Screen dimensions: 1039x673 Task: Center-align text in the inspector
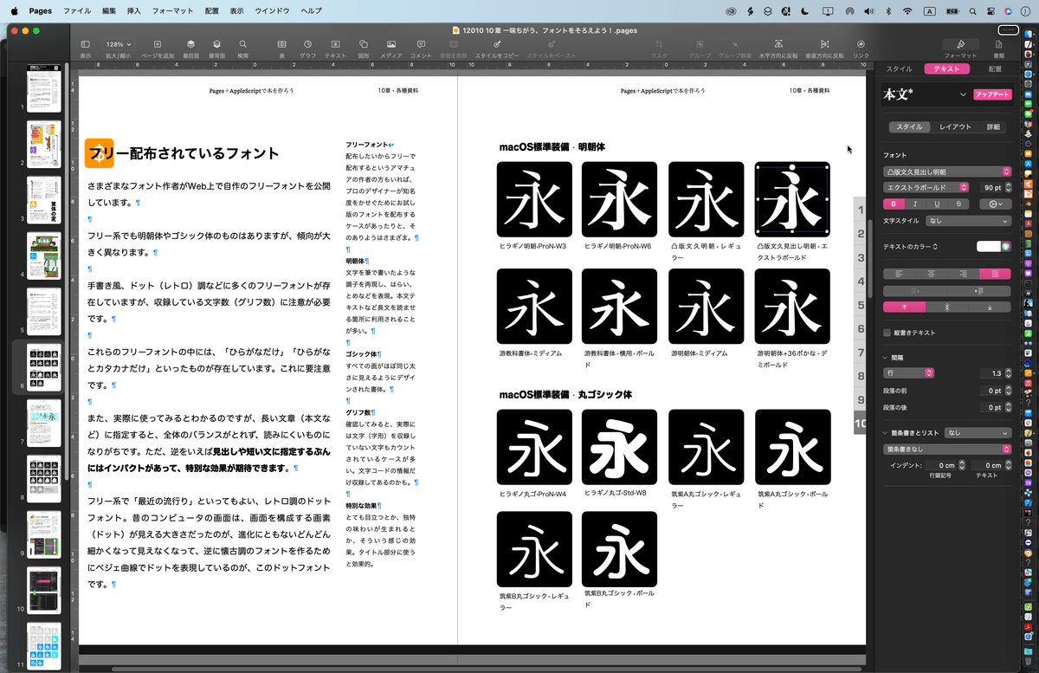[x=931, y=273]
